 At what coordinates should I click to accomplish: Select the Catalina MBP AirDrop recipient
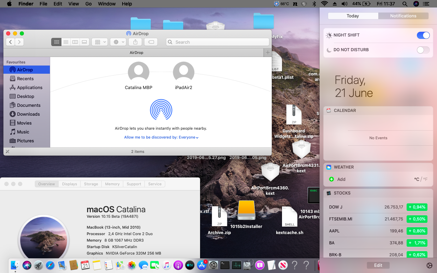pyautogui.click(x=139, y=76)
